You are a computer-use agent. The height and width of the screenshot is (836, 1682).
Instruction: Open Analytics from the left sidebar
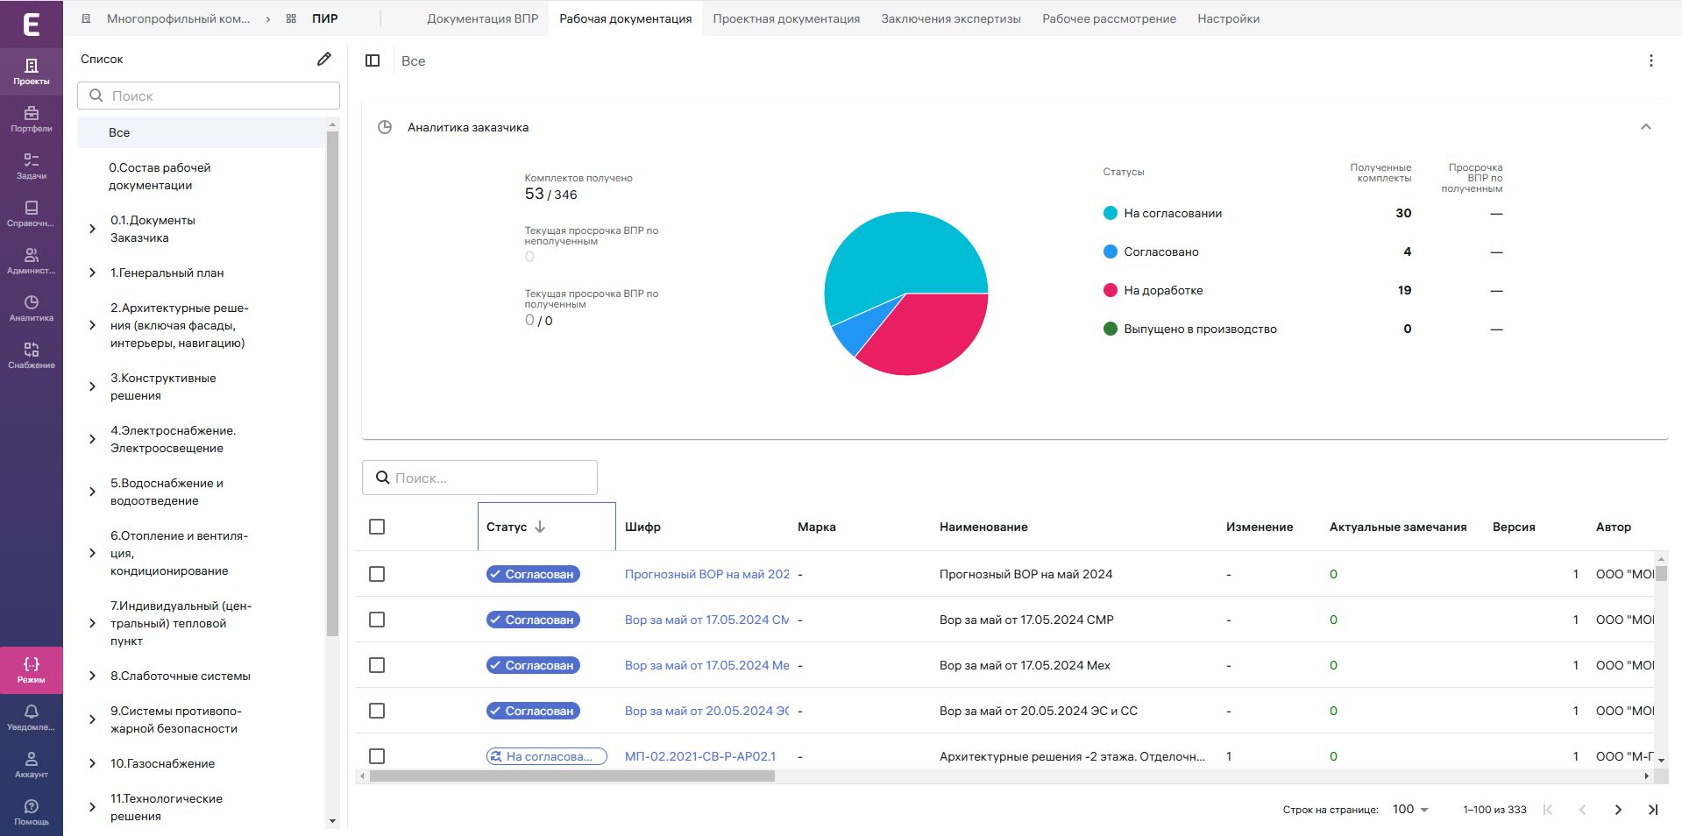32,308
